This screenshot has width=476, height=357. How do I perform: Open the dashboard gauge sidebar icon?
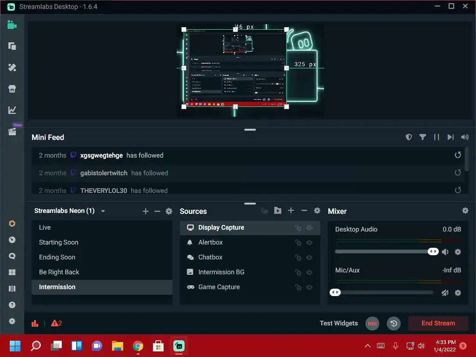(x=12, y=240)
